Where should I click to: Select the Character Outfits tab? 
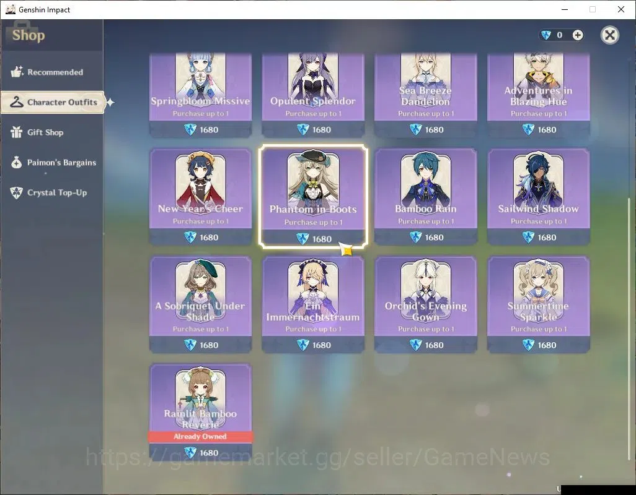[x=53, y=102]
